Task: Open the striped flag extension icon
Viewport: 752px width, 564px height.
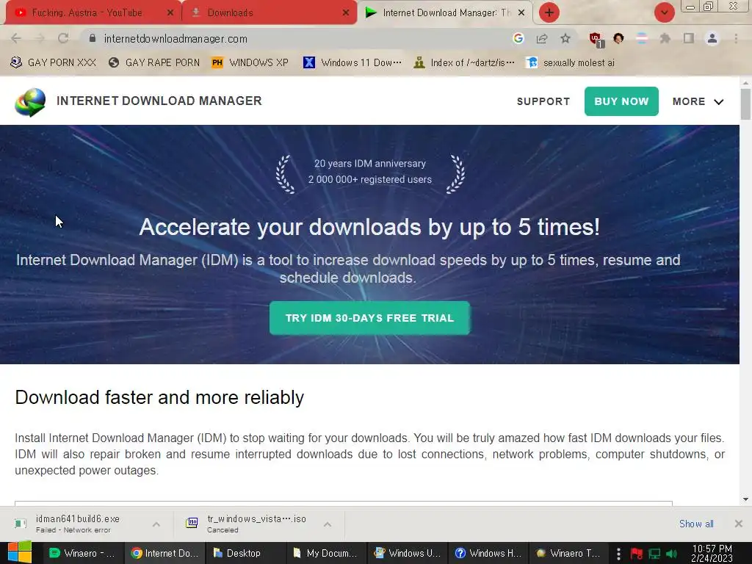Action: pos(642,38)
